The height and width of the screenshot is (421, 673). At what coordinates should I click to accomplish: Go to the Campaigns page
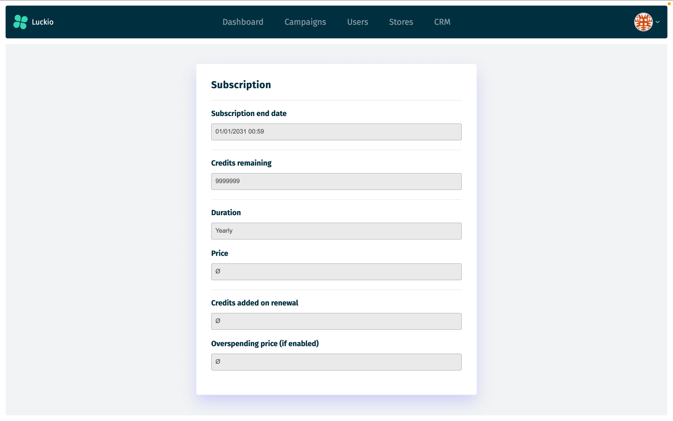(x=305, y=22)
